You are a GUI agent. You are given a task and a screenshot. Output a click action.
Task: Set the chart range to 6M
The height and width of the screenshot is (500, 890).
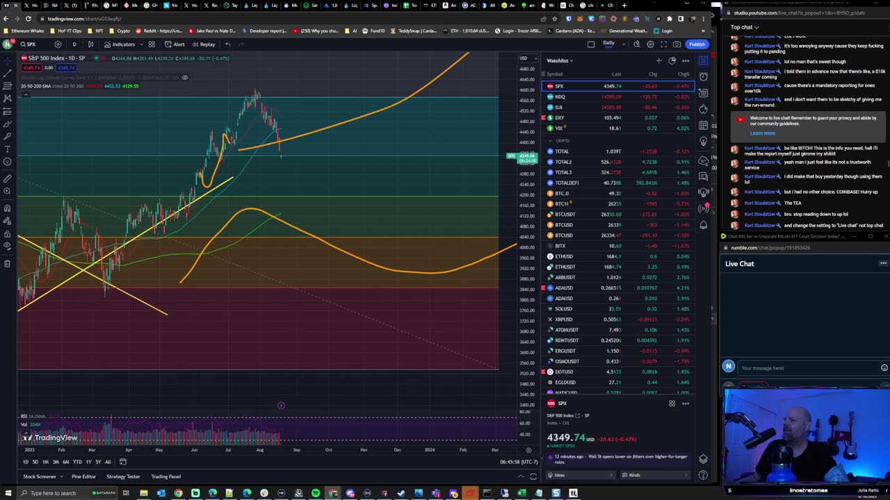(65, 462)
